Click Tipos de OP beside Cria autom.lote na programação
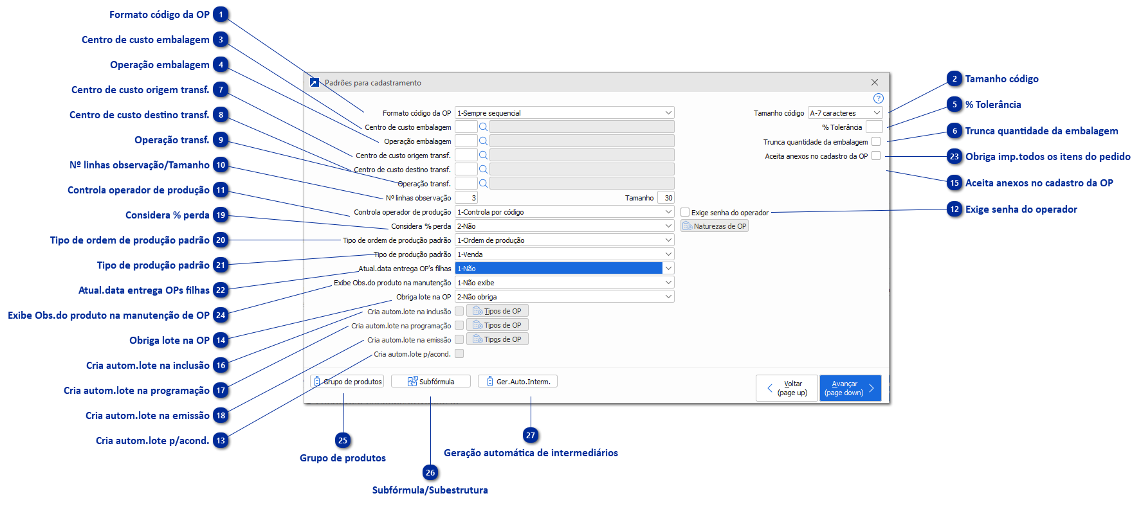Viewport: 1141px width, 507px height. pos(497,325)
